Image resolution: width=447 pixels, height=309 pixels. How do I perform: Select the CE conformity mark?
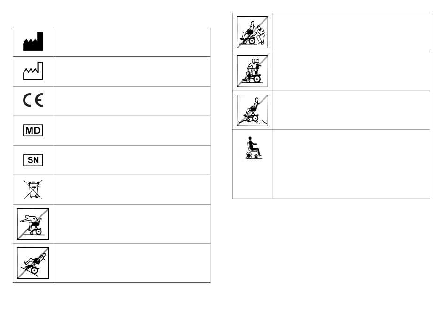[33, 101]
